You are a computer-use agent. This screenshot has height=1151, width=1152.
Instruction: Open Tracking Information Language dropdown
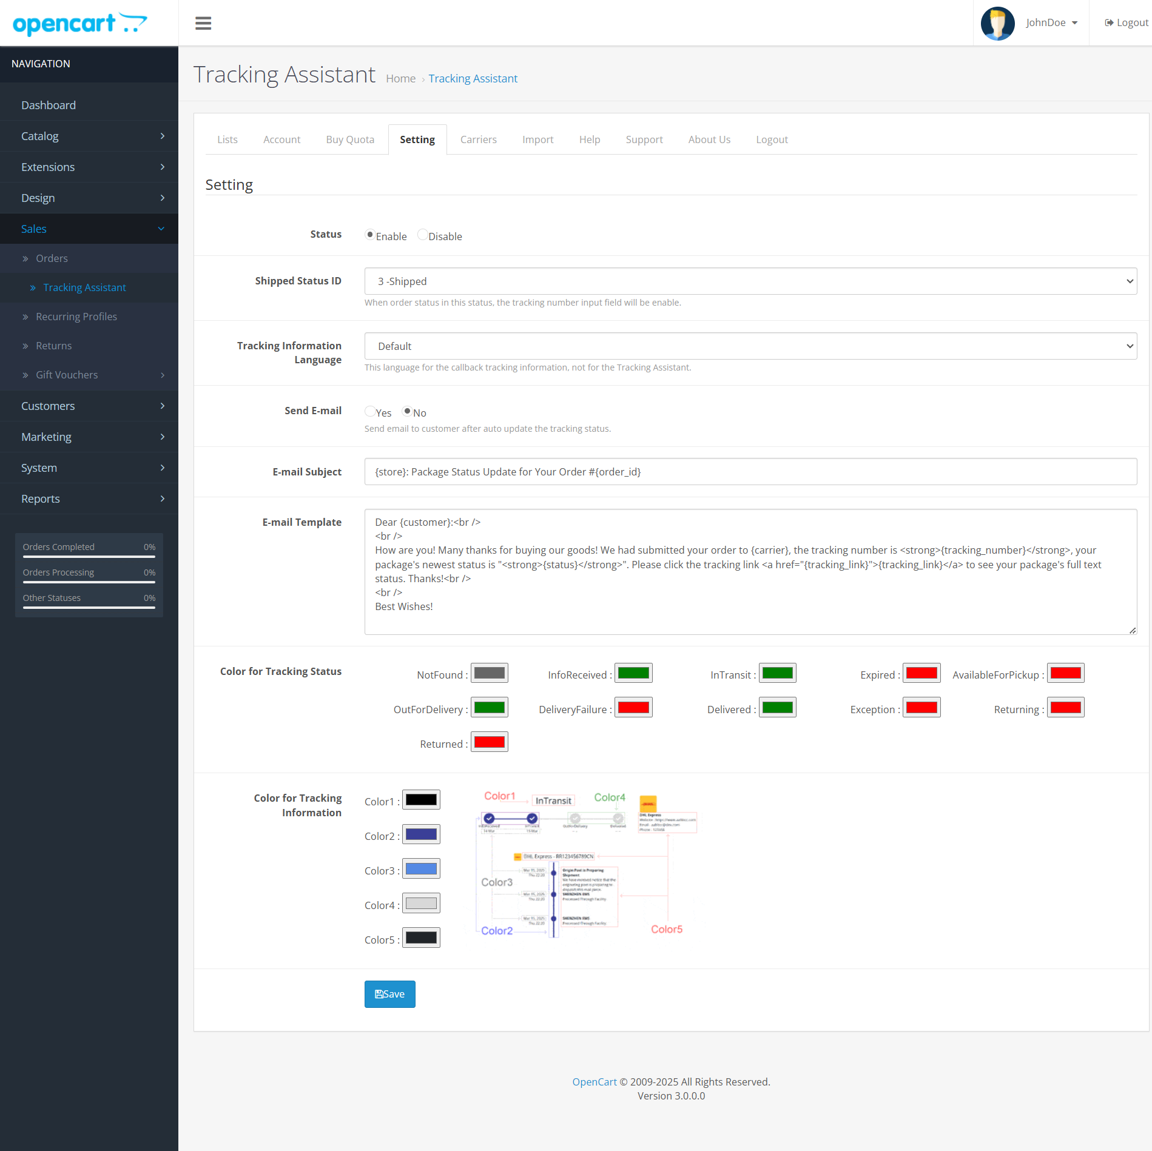[750, 346]
